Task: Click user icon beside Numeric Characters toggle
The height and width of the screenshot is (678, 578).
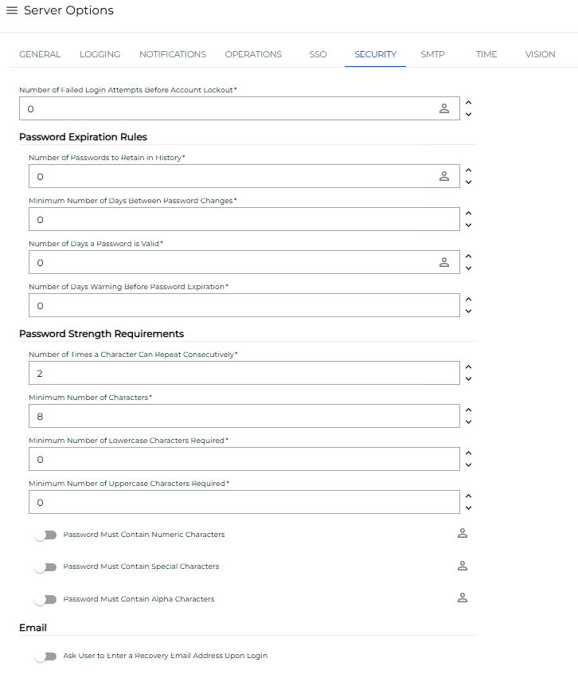Action: pyautogui.click(x=463, y=534)
